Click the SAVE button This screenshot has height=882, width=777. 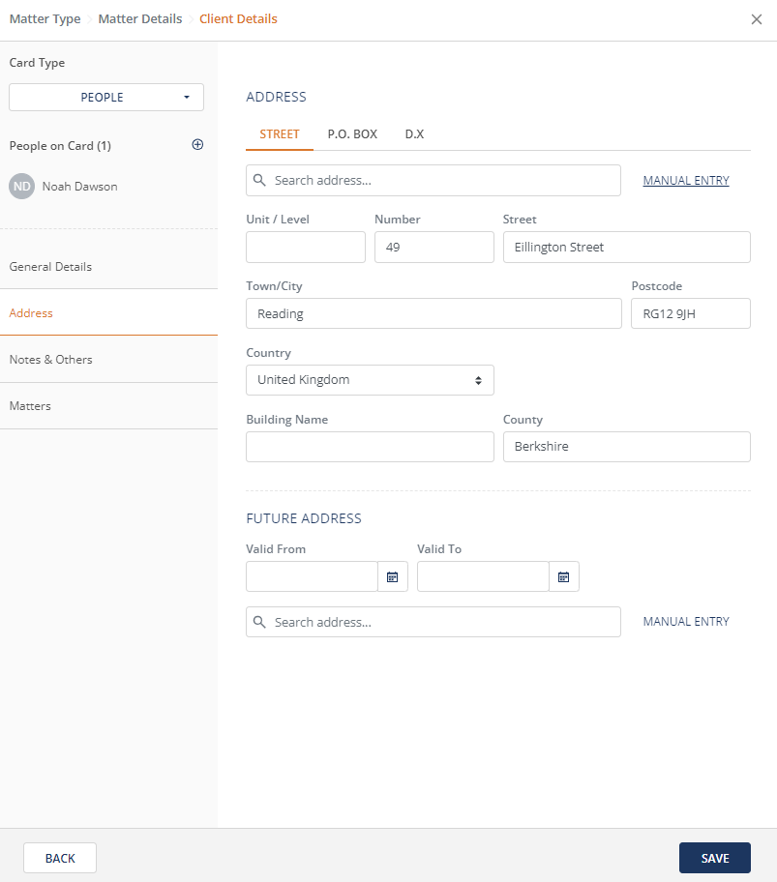[714, 858]
